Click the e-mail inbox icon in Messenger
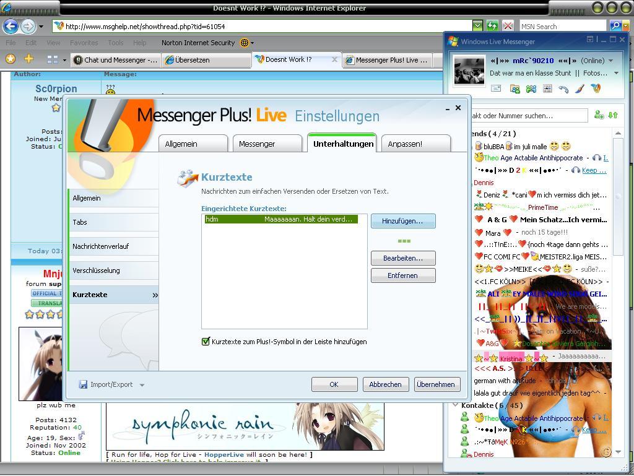 tap(496, 89)
